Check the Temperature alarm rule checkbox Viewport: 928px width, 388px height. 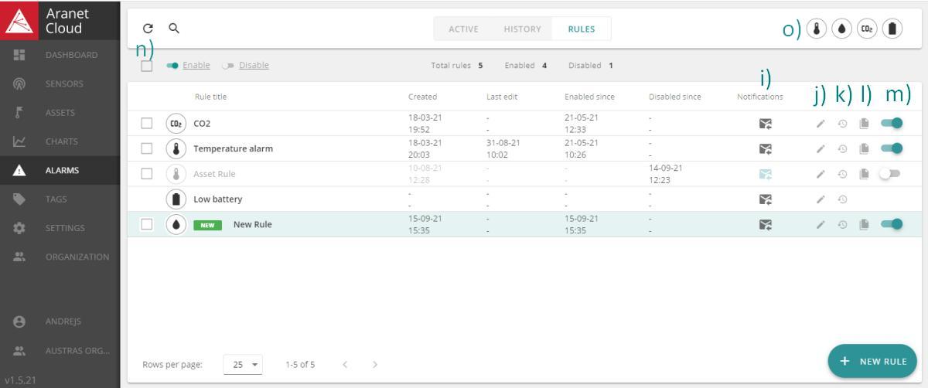[x=147, y=148]
